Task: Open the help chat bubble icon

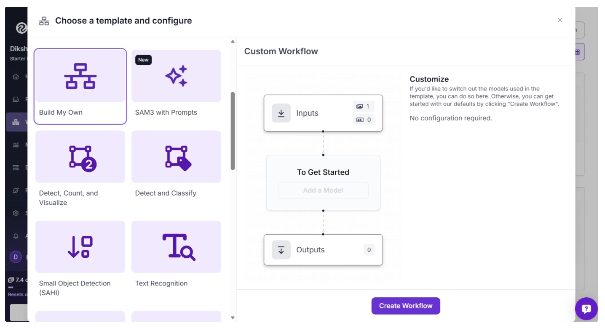Action: [586, 309]
